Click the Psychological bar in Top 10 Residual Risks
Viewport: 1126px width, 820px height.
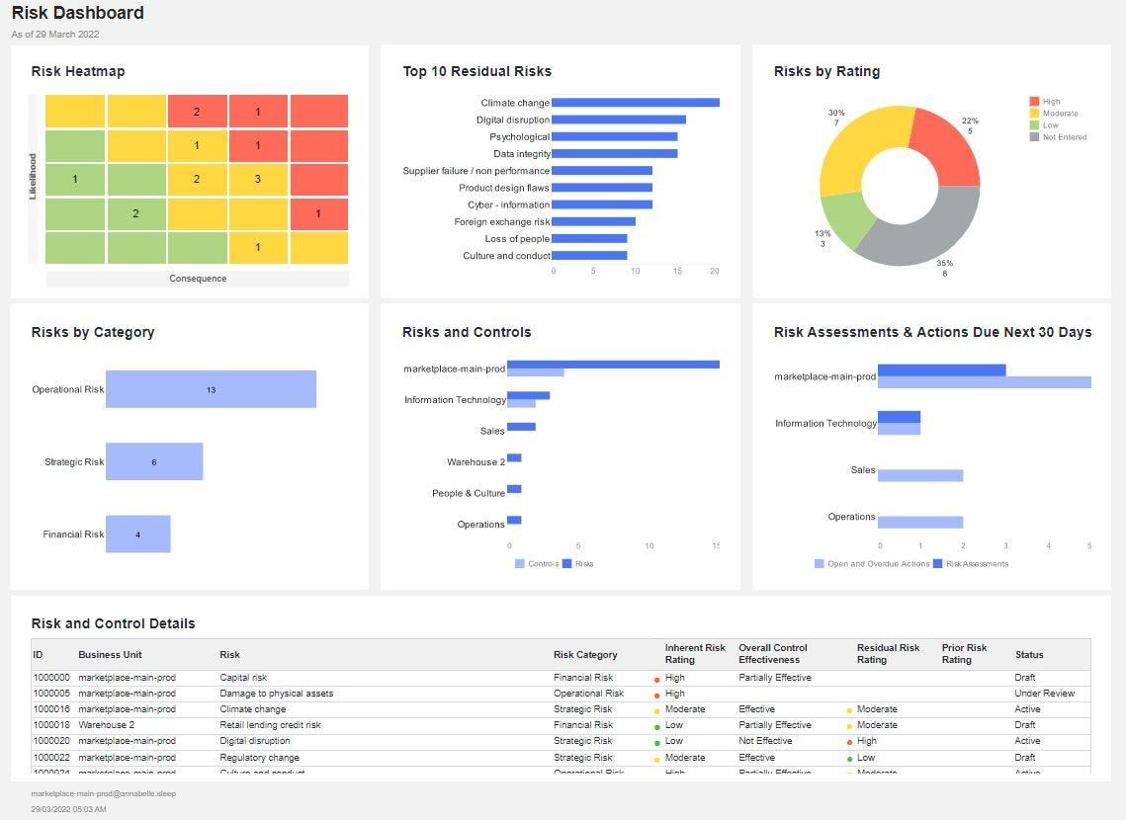[615, 136]
